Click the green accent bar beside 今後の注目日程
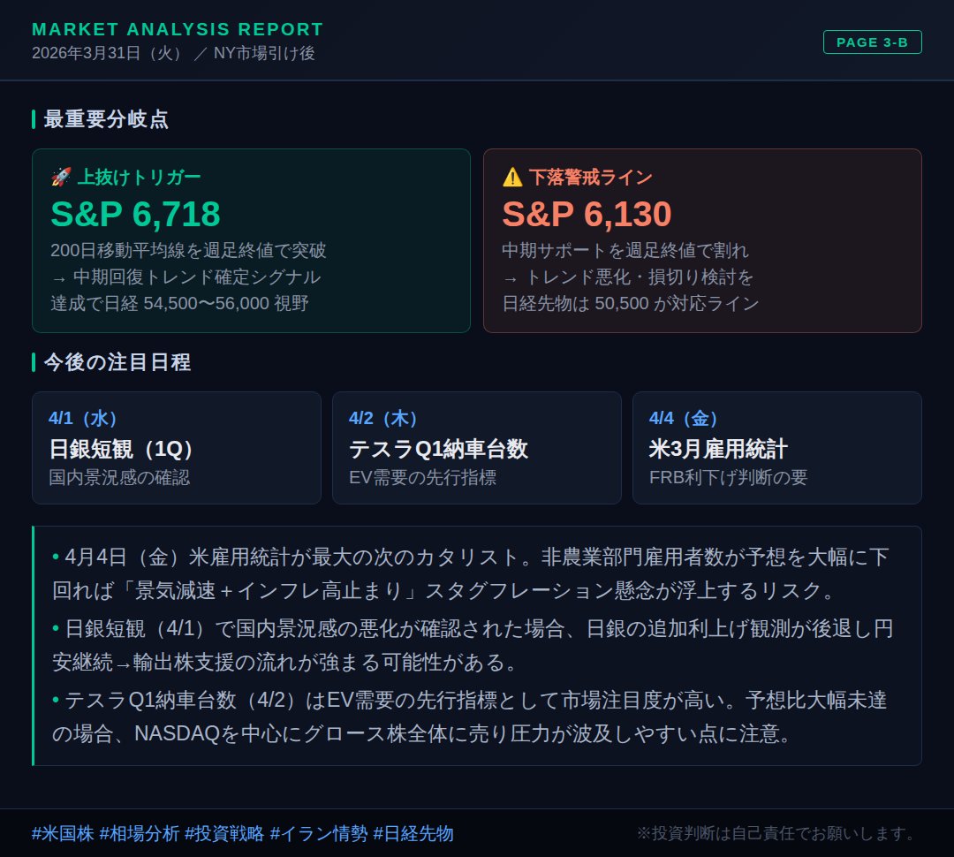The width and height of the screenshot is (954, 857). 34,361
